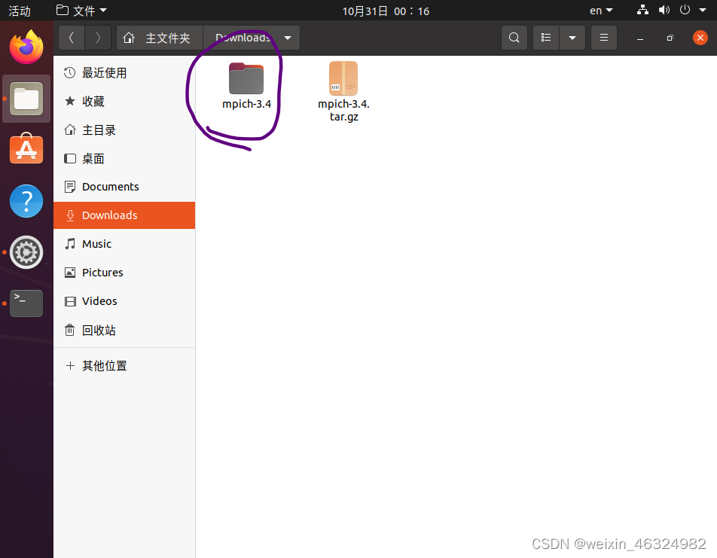Open the Help app in the dock

click(26, 200)
